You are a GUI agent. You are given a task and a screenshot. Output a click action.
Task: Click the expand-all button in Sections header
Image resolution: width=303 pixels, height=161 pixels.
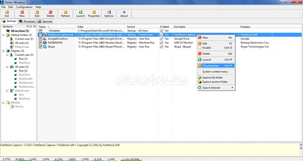coord(28,26)
